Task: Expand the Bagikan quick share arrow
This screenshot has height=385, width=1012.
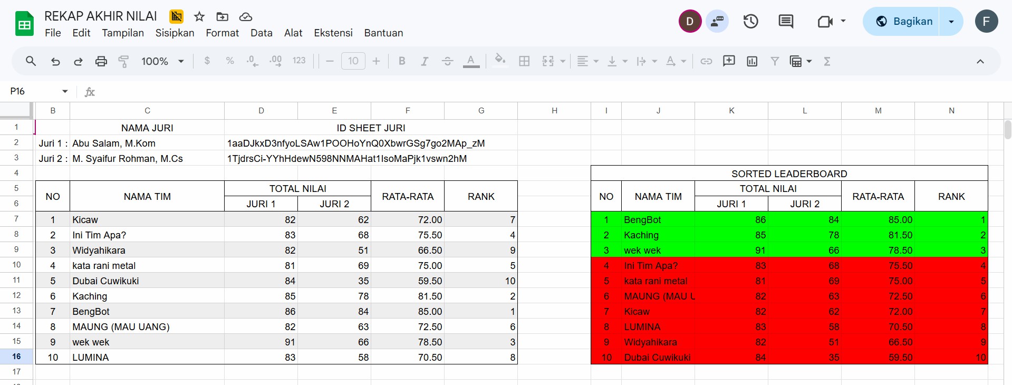Action: (951, 21)
